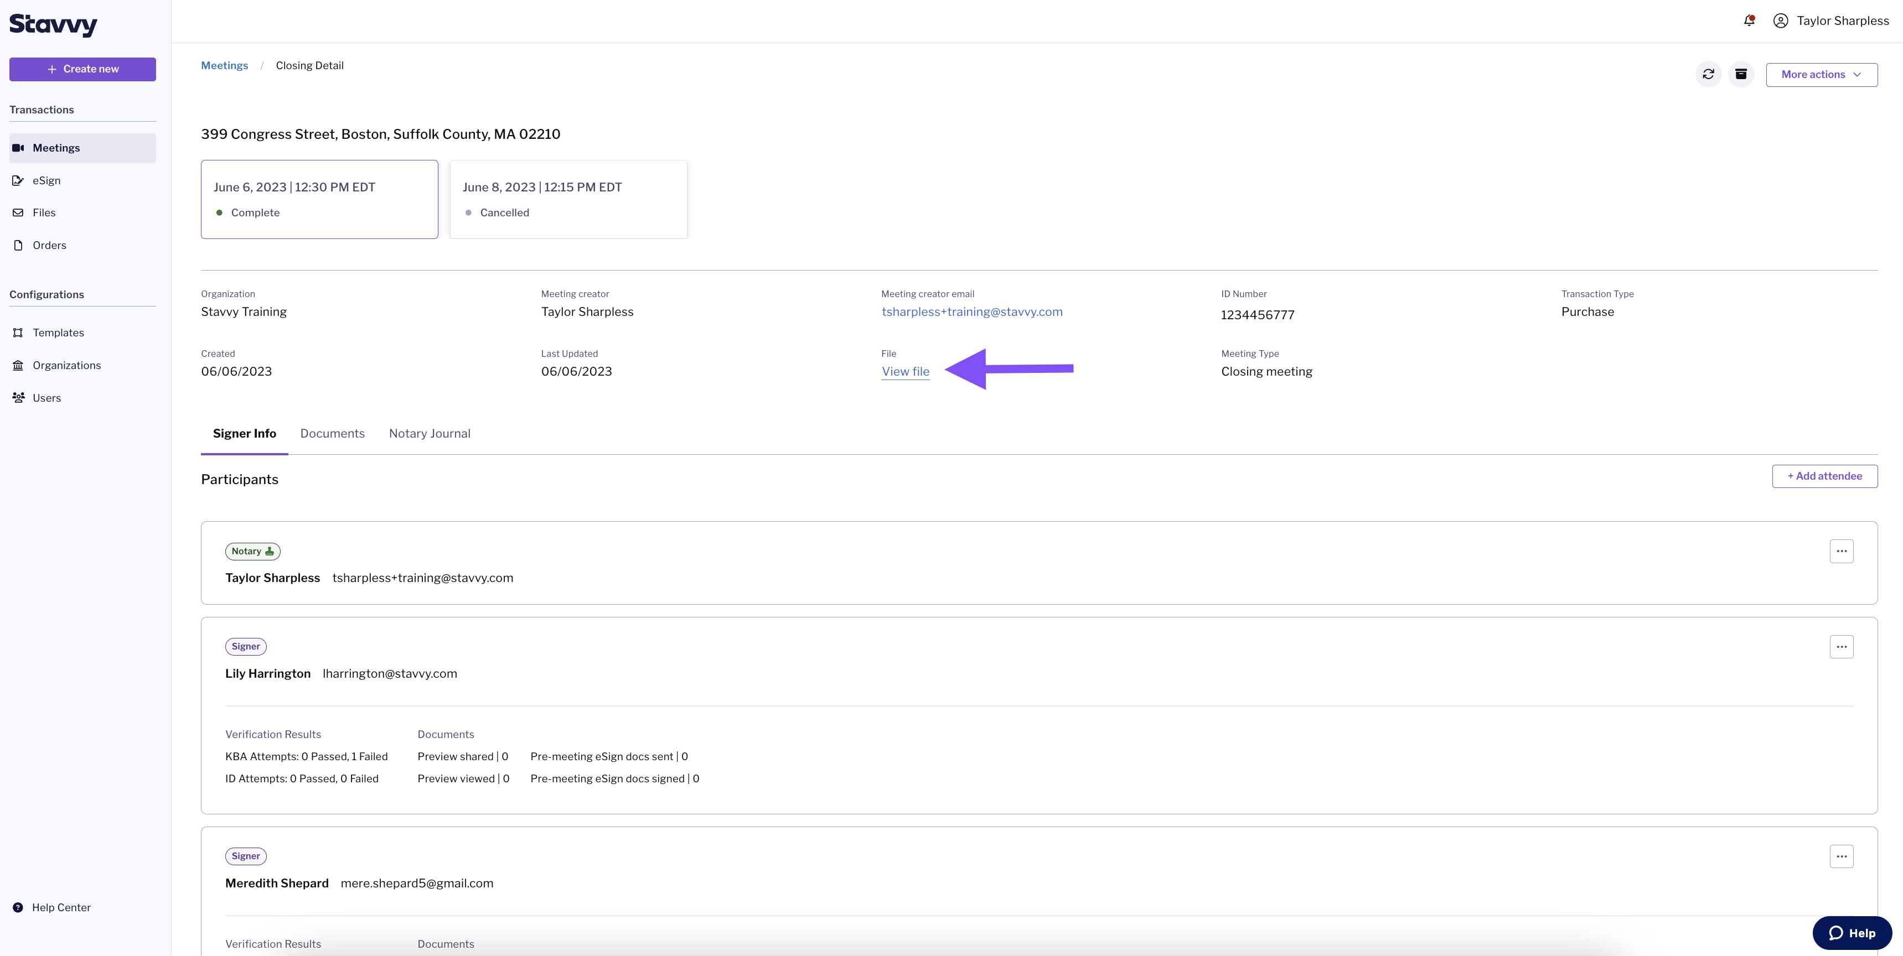Viewport: 1903px width, 956px height.
Task: Select the cancelled June 8 meeting card
Action: 568,199
